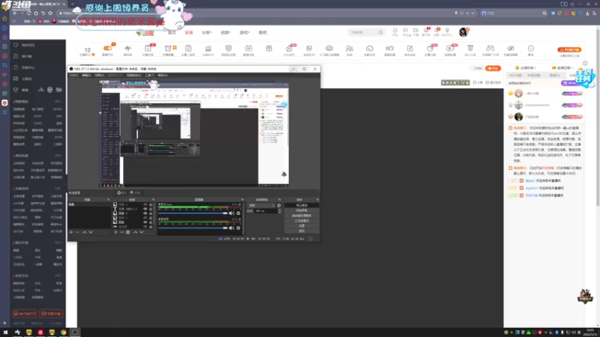Image resolution: width=600 pixels, height=337 pixels.
Task: Open the user avatar in Douyu header
Action: 463,32
